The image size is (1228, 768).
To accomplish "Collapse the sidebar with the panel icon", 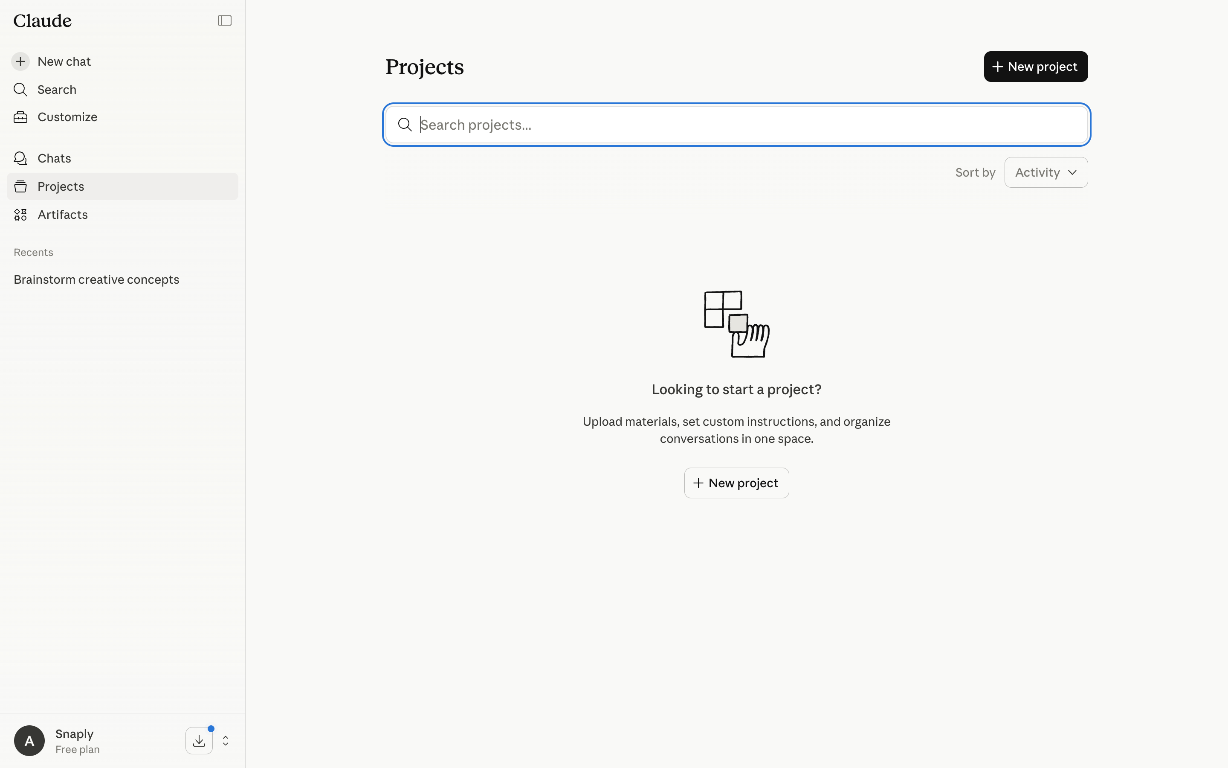I will point(224,20).
